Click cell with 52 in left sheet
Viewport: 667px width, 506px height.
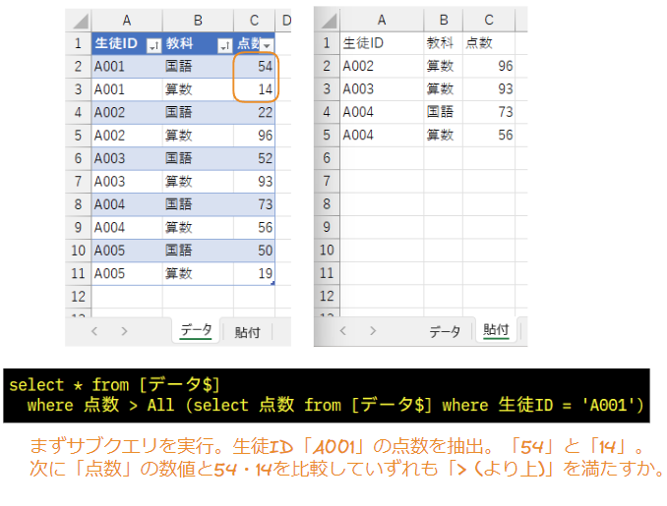pyautogui.click(x=254, y=158)
